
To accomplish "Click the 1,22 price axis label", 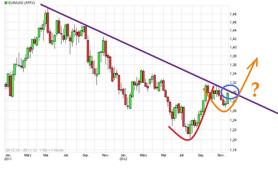I will 233,130.
